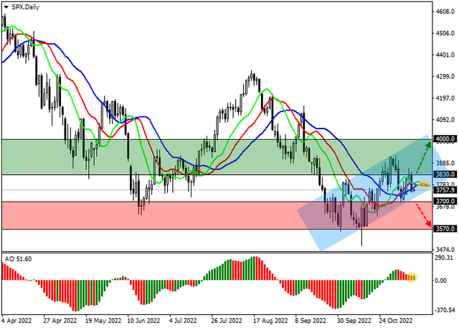
Task: Click the 4608.0 price scale value
Action: pyautogui.click(x=445, y=11)
